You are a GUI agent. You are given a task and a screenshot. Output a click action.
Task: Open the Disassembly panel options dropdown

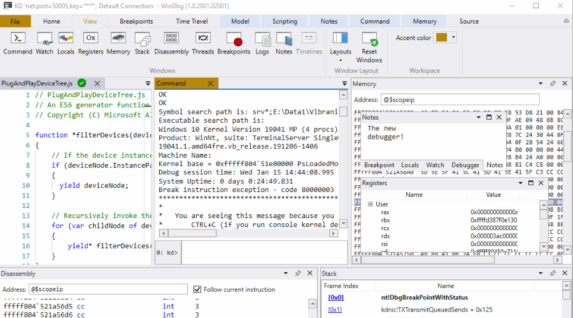[286, 273]
